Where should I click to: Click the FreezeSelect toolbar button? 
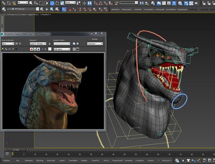[149, 9]
